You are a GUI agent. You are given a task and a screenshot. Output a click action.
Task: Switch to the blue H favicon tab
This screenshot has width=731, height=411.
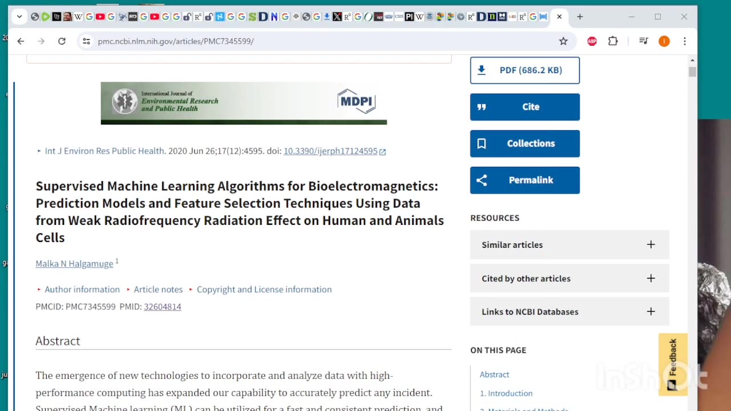[220, 17]
